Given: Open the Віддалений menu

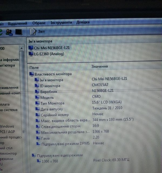Looking at the screenshot, I should pyautogui.click(x=17, y=23).
